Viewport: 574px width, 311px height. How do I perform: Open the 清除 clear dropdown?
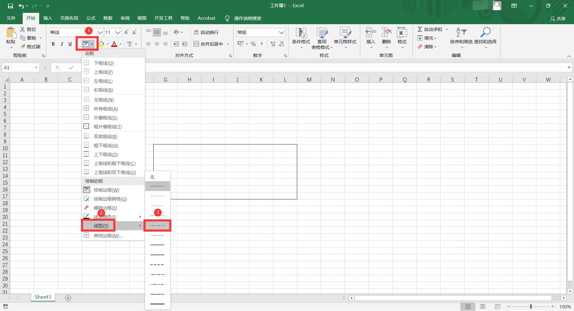[x=427, y=47]
